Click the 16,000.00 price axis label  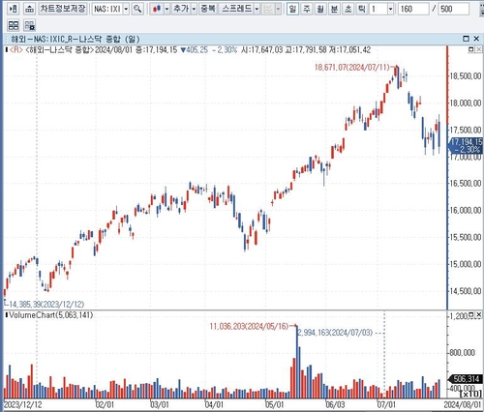(x=466, y=210)
